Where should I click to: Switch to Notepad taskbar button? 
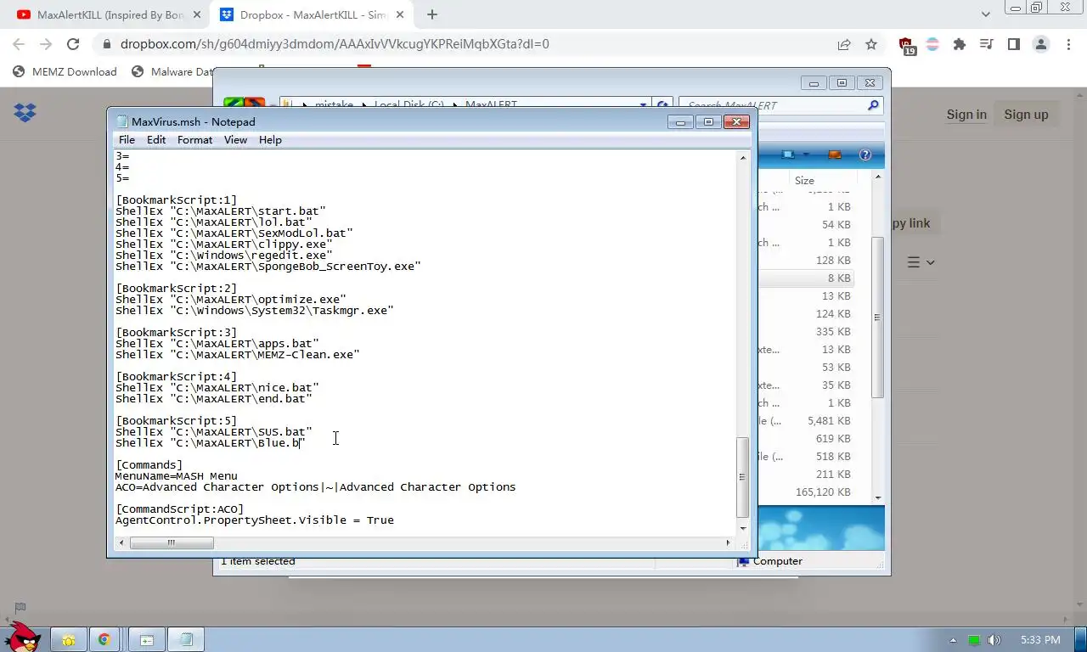coord(186,640)
